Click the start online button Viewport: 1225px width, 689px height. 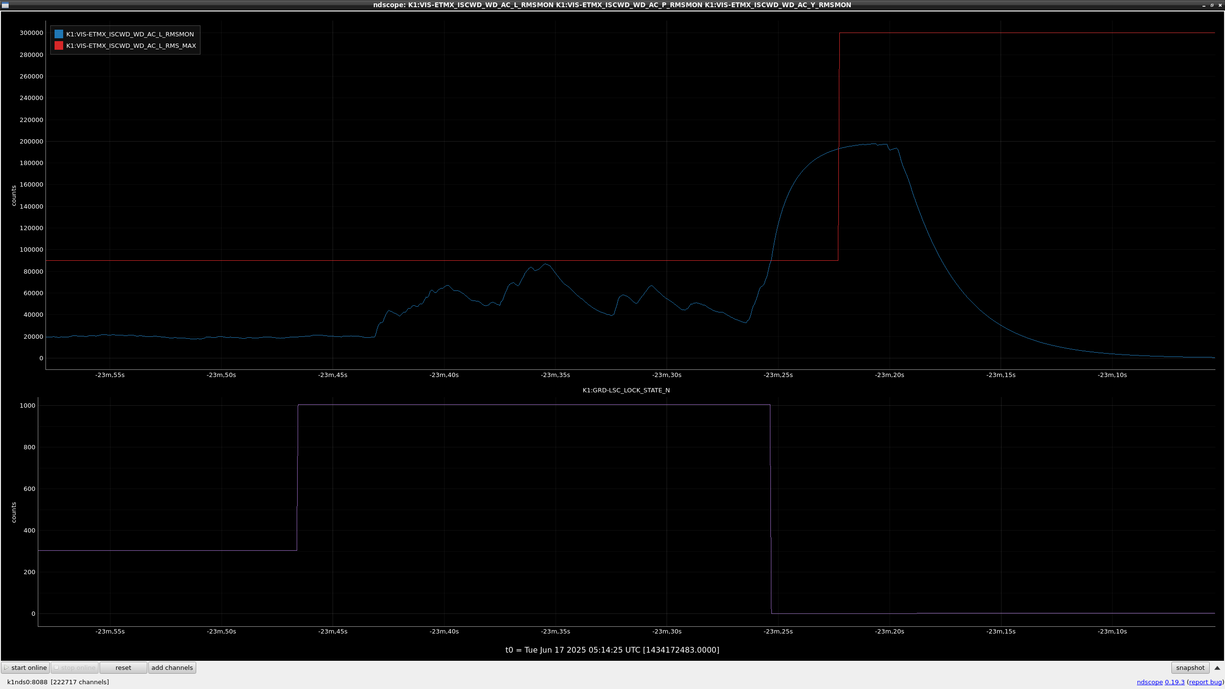25,667
